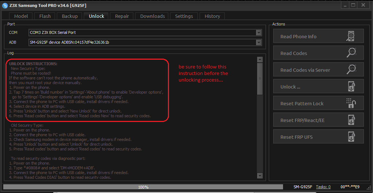Viewport: 373px width, 193px height.
Task: Click the Reset Pattern Lock dots icon
Action: point(351,103)
